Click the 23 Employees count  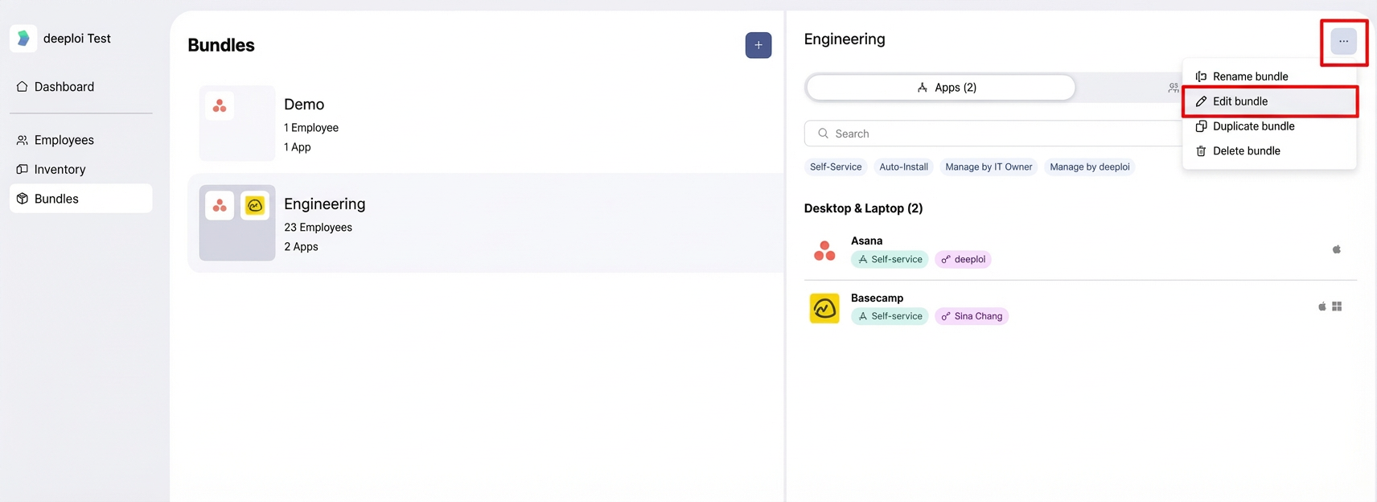[x=318, y=228]
